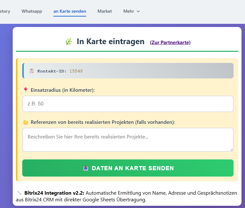Click the clipboard icon next to Kontakt-ID
Viewport: 245px width, 208px height.
coord(31,71)
